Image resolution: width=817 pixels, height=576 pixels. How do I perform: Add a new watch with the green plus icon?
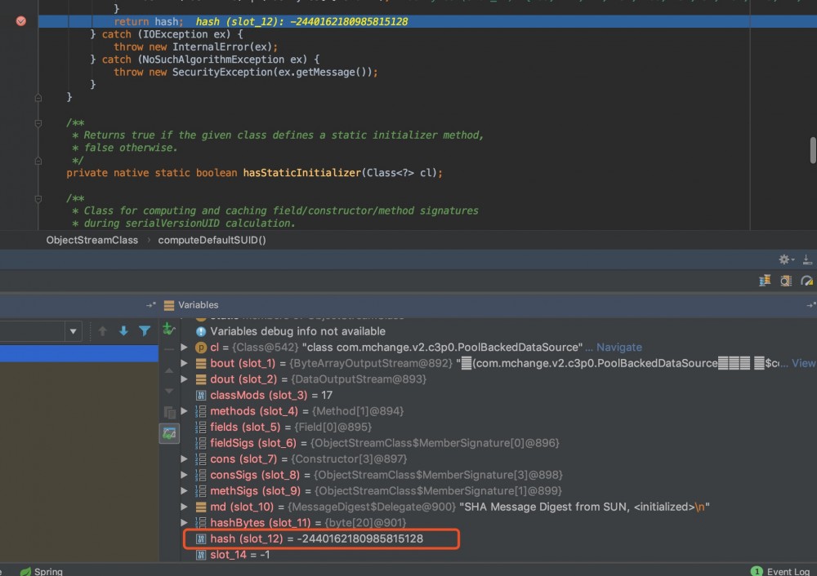[x=168, y=328]
